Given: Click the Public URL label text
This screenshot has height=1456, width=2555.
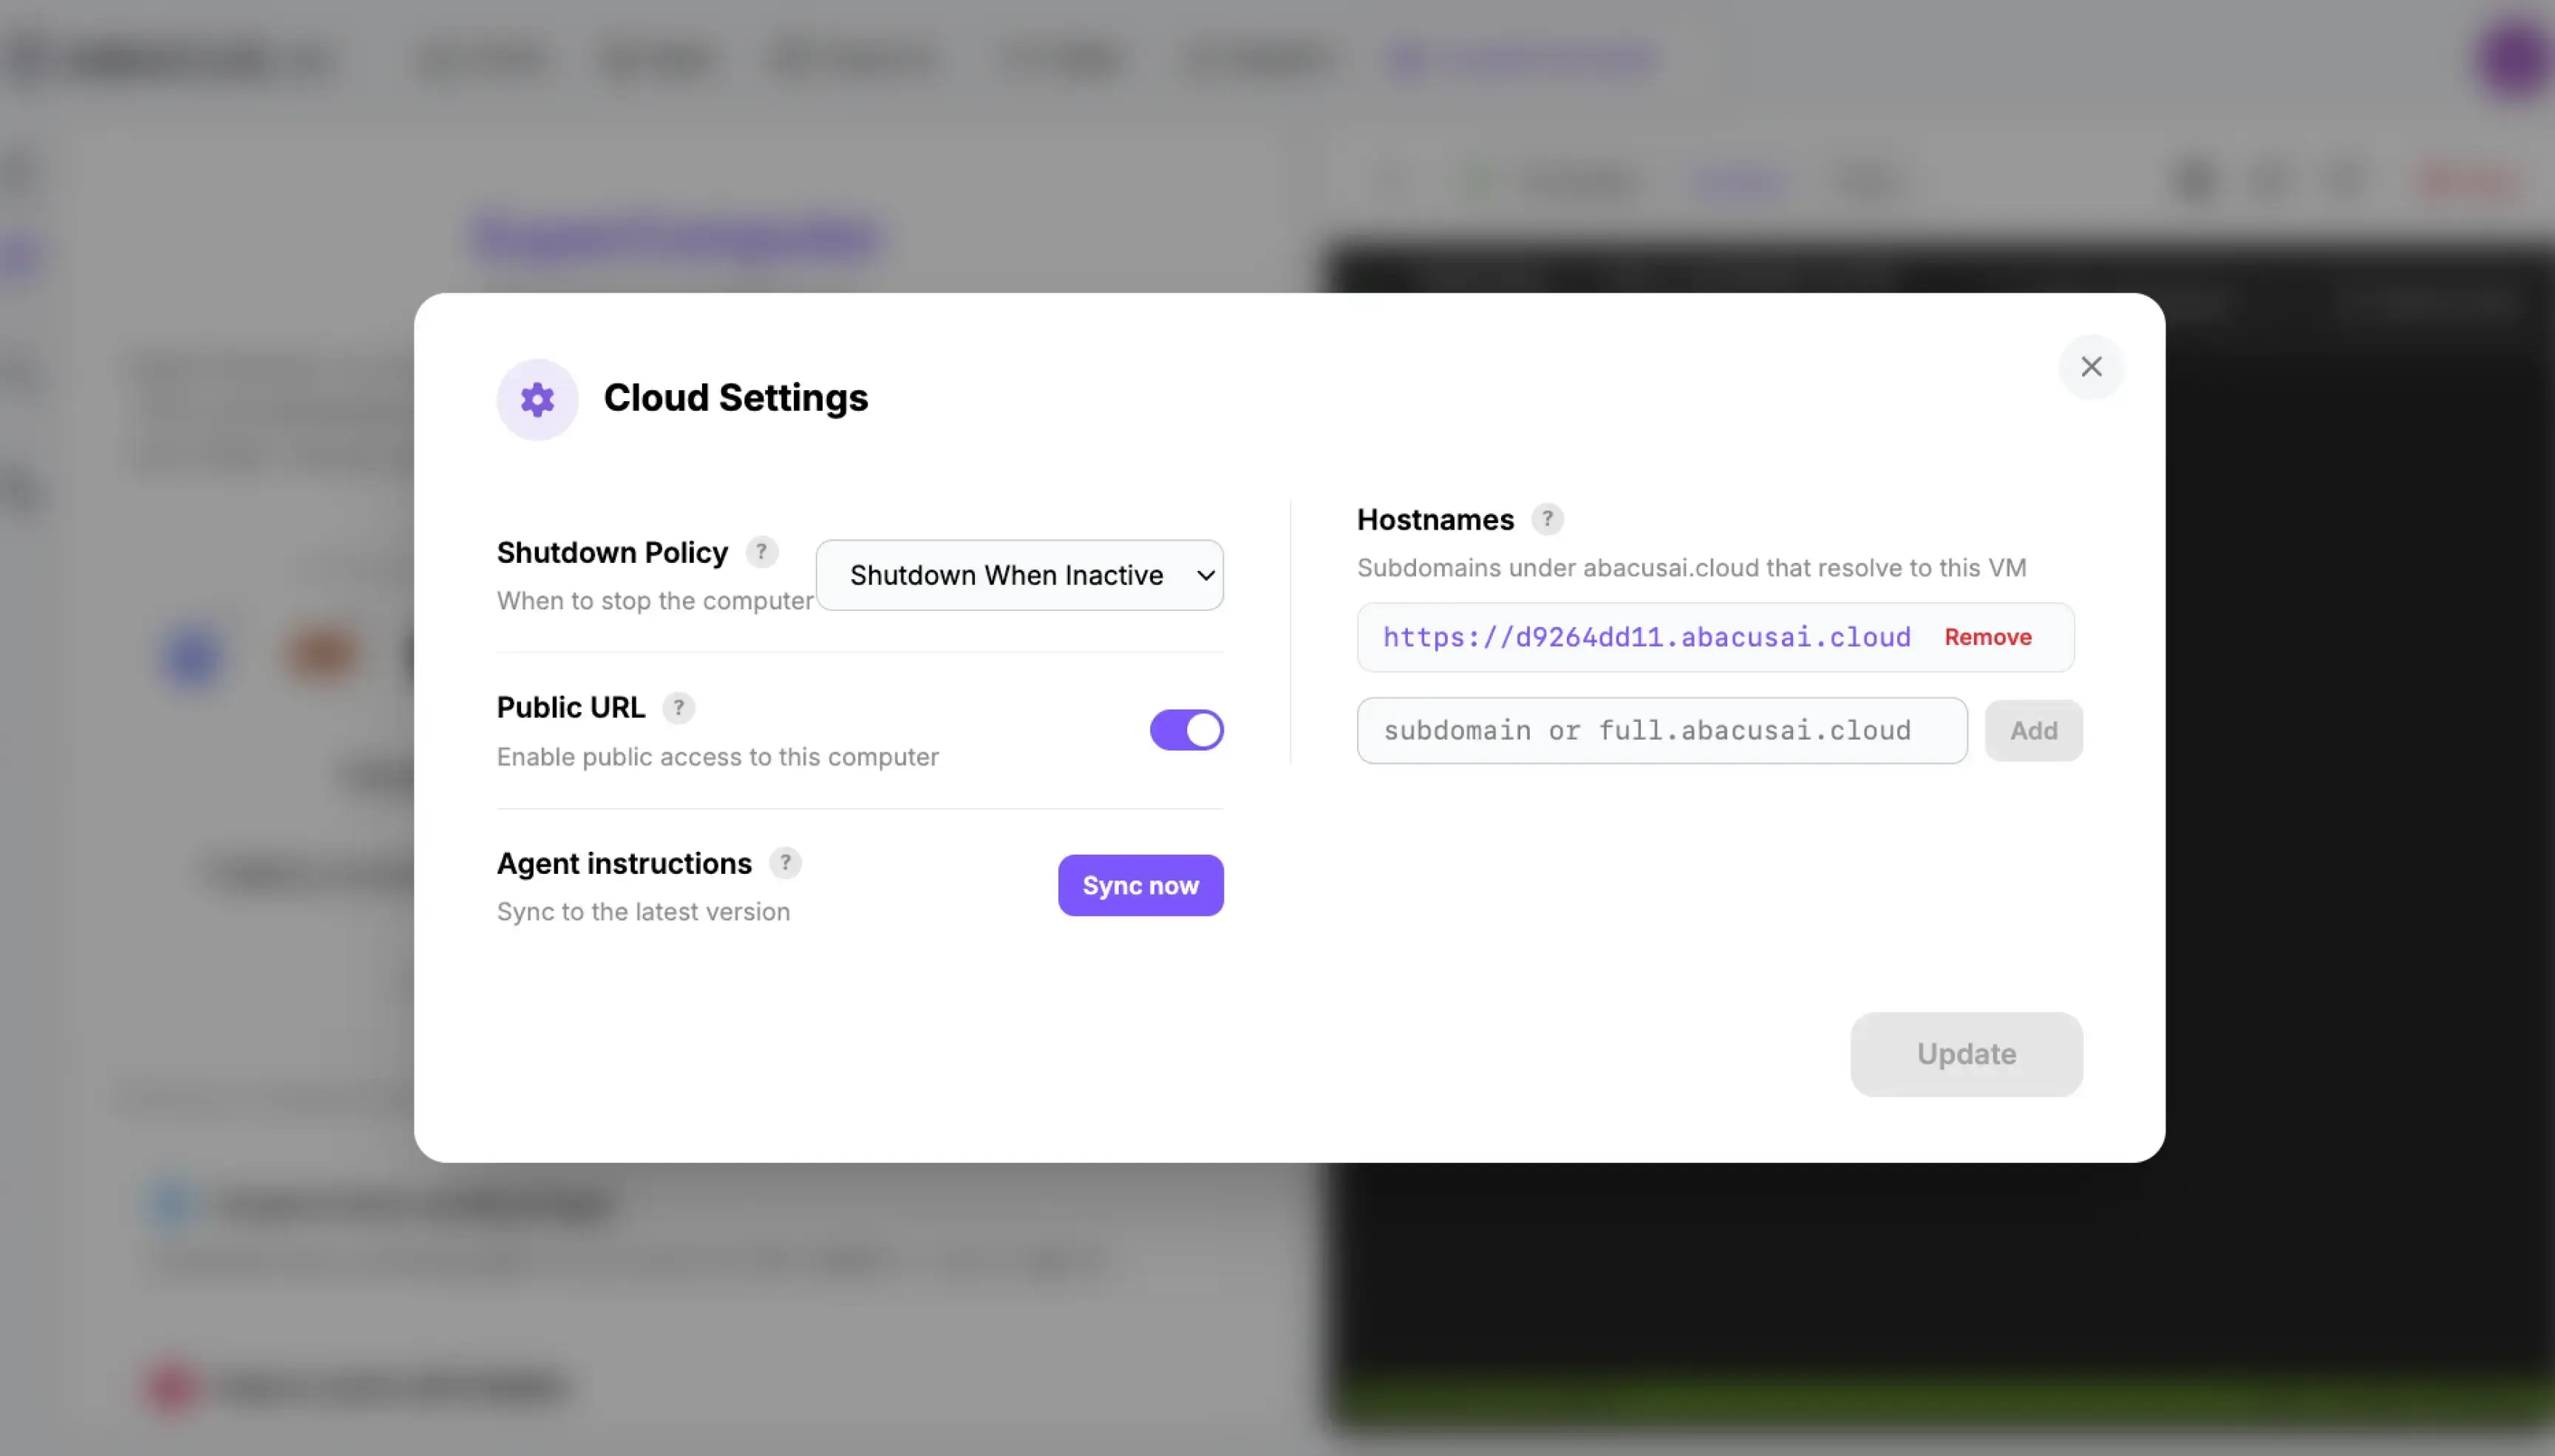Looking at the screenshot, I should [571, 707].
